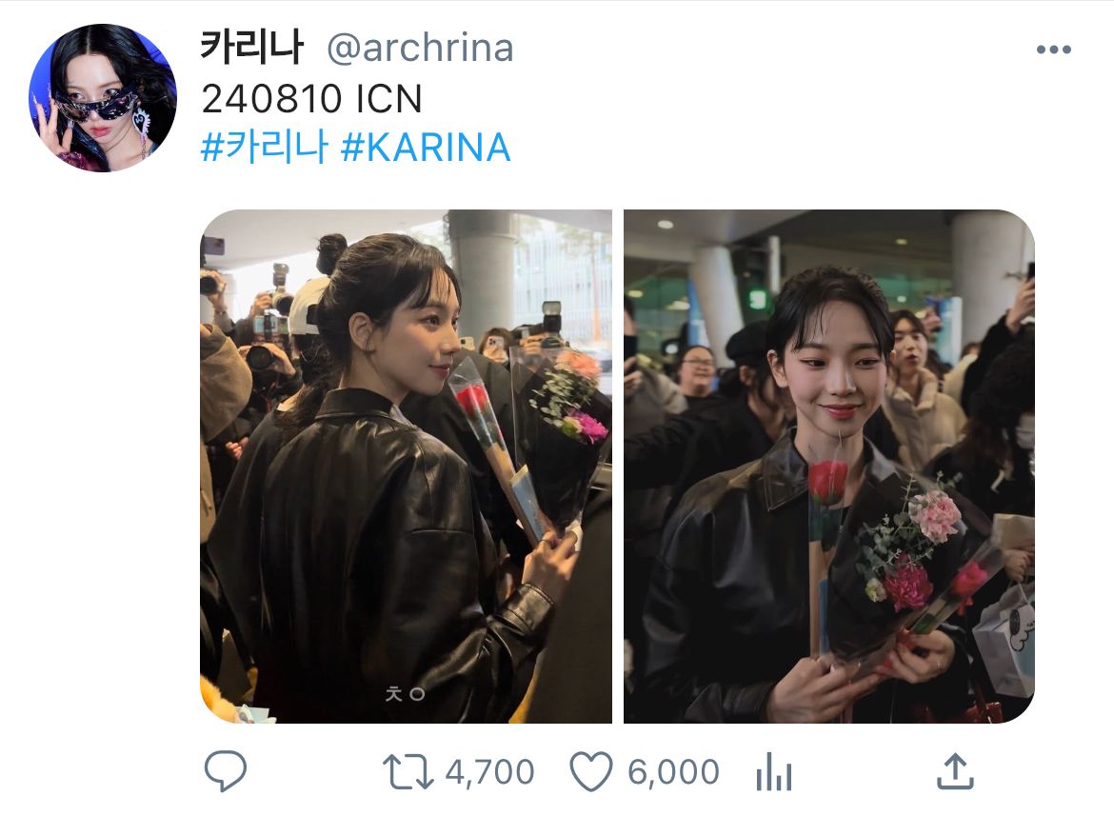
Task: Click the #카리나 hashtag
Action: pyautogui.click(x=265, y=148)
